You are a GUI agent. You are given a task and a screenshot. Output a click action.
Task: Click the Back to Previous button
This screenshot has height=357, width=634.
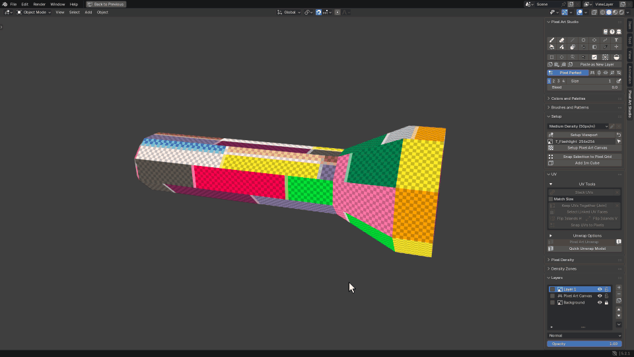tap(106, 4)
